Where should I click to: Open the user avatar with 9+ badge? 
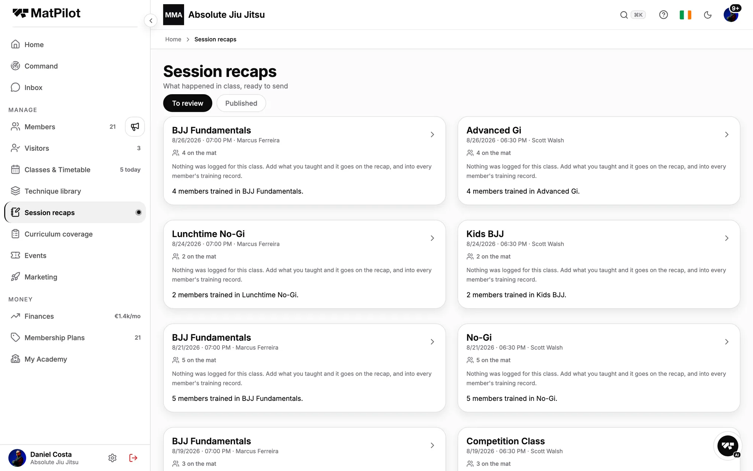731,15
